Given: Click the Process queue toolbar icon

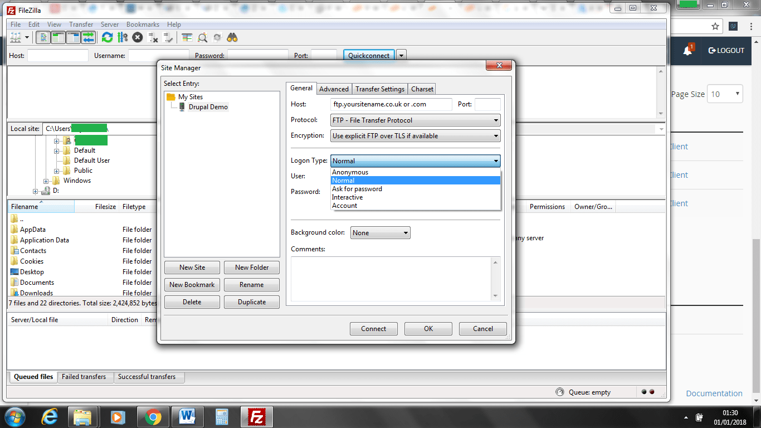Looking at the screenshot, I should [x=122, y=37].
